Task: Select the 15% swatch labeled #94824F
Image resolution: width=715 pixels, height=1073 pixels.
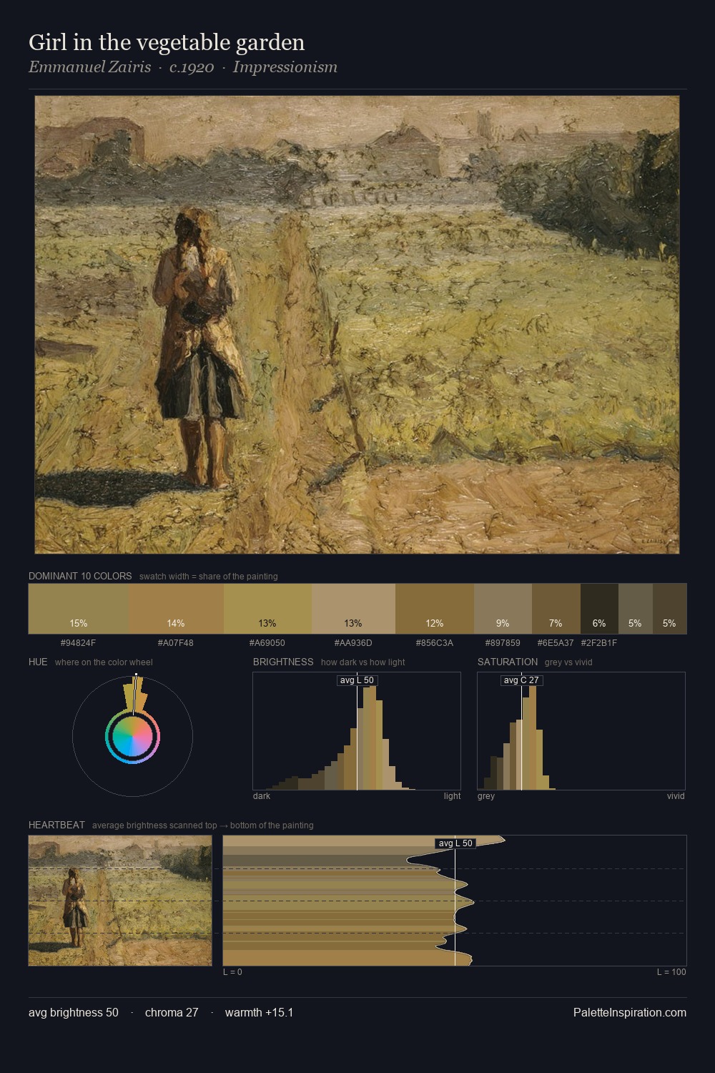Action: click(79, 609)
